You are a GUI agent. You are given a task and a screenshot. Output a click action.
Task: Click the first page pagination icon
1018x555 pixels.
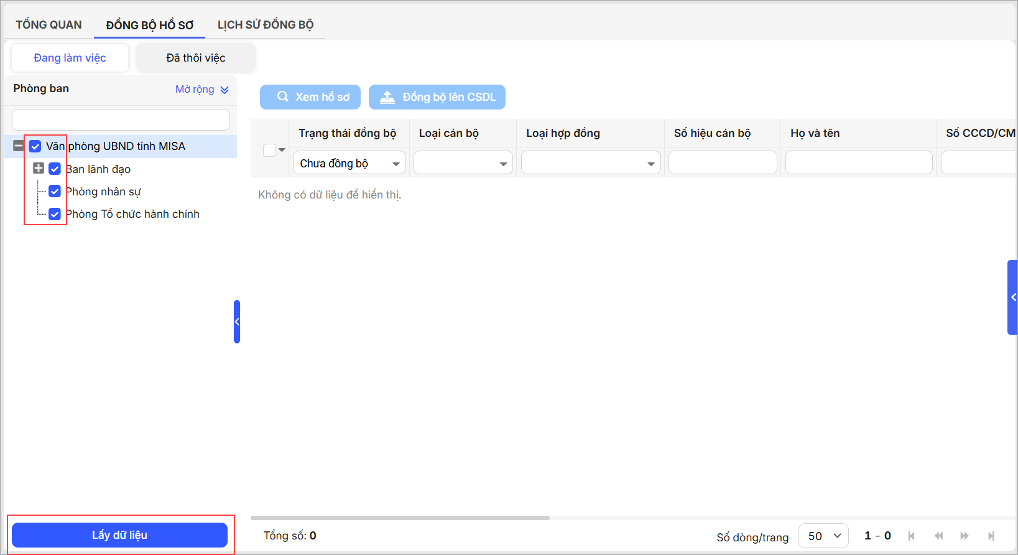(x=912, y=536)
